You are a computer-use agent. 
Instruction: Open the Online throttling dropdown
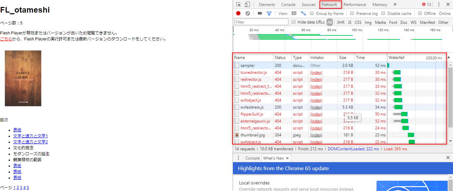(x=445, y=14)
